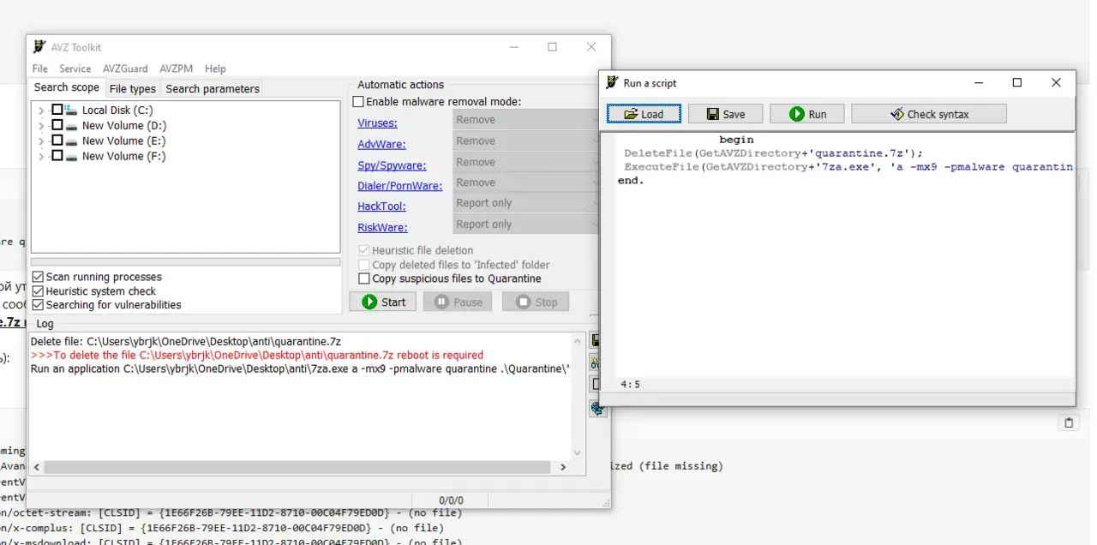This screenshot has height=545, width=1097.
Task: Expand the New Volume (E:) tree node
Action: (40, 141)
